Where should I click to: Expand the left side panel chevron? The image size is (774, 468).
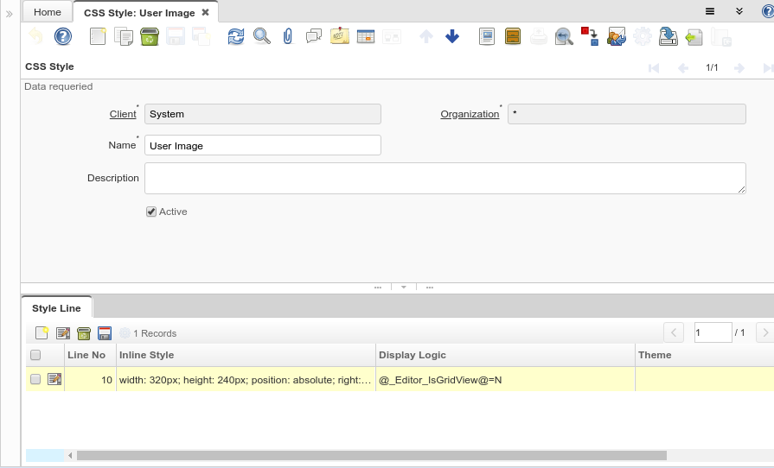(10, 14)
